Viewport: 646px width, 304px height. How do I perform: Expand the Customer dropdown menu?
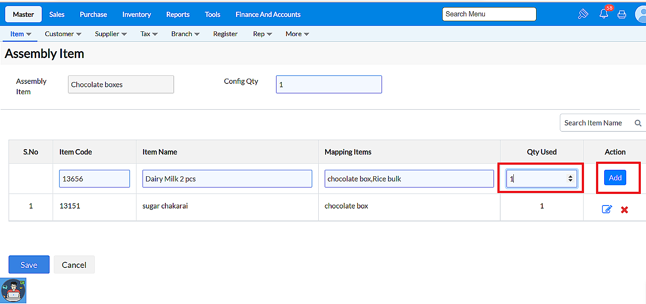click(x=63, y=34)
